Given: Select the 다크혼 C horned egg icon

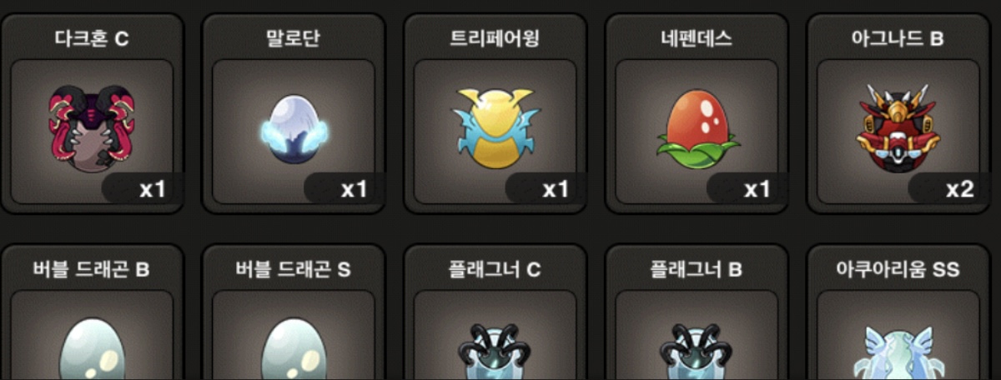Looking at the screenshot, I should (93, 127).
